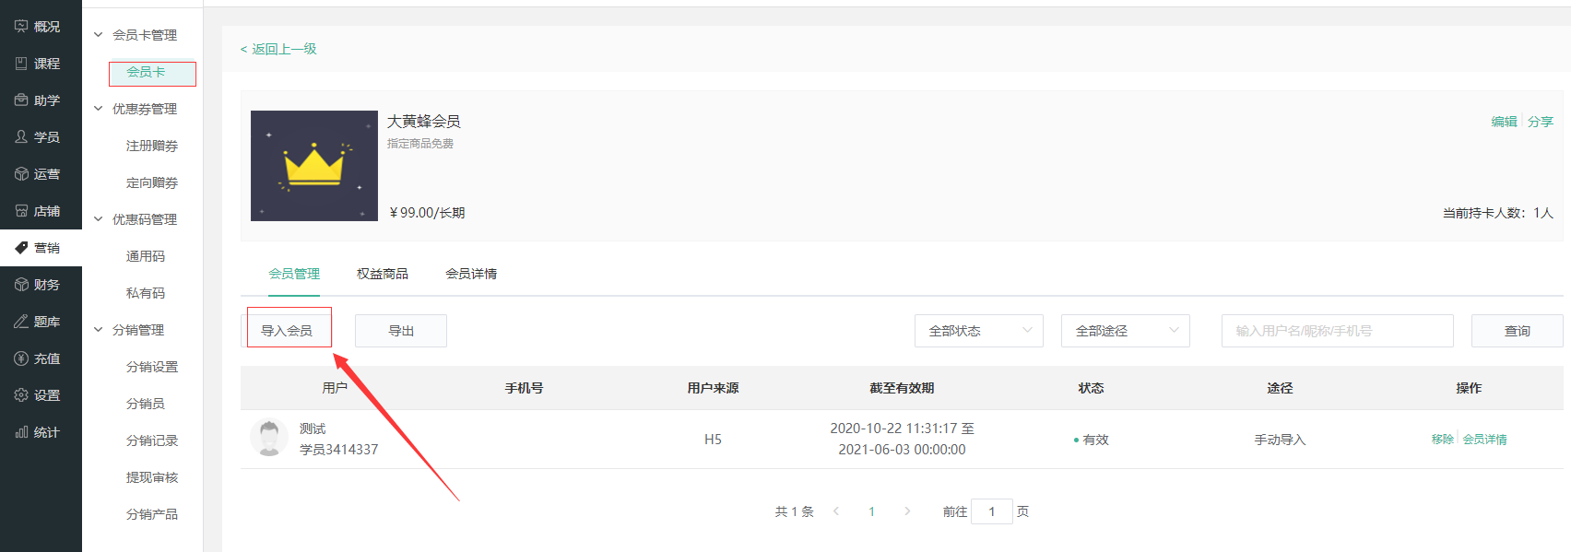This screenshot has height=552, width=1571.
Task: Open the 全部状态 status dropdown
Action: [979, 331]
